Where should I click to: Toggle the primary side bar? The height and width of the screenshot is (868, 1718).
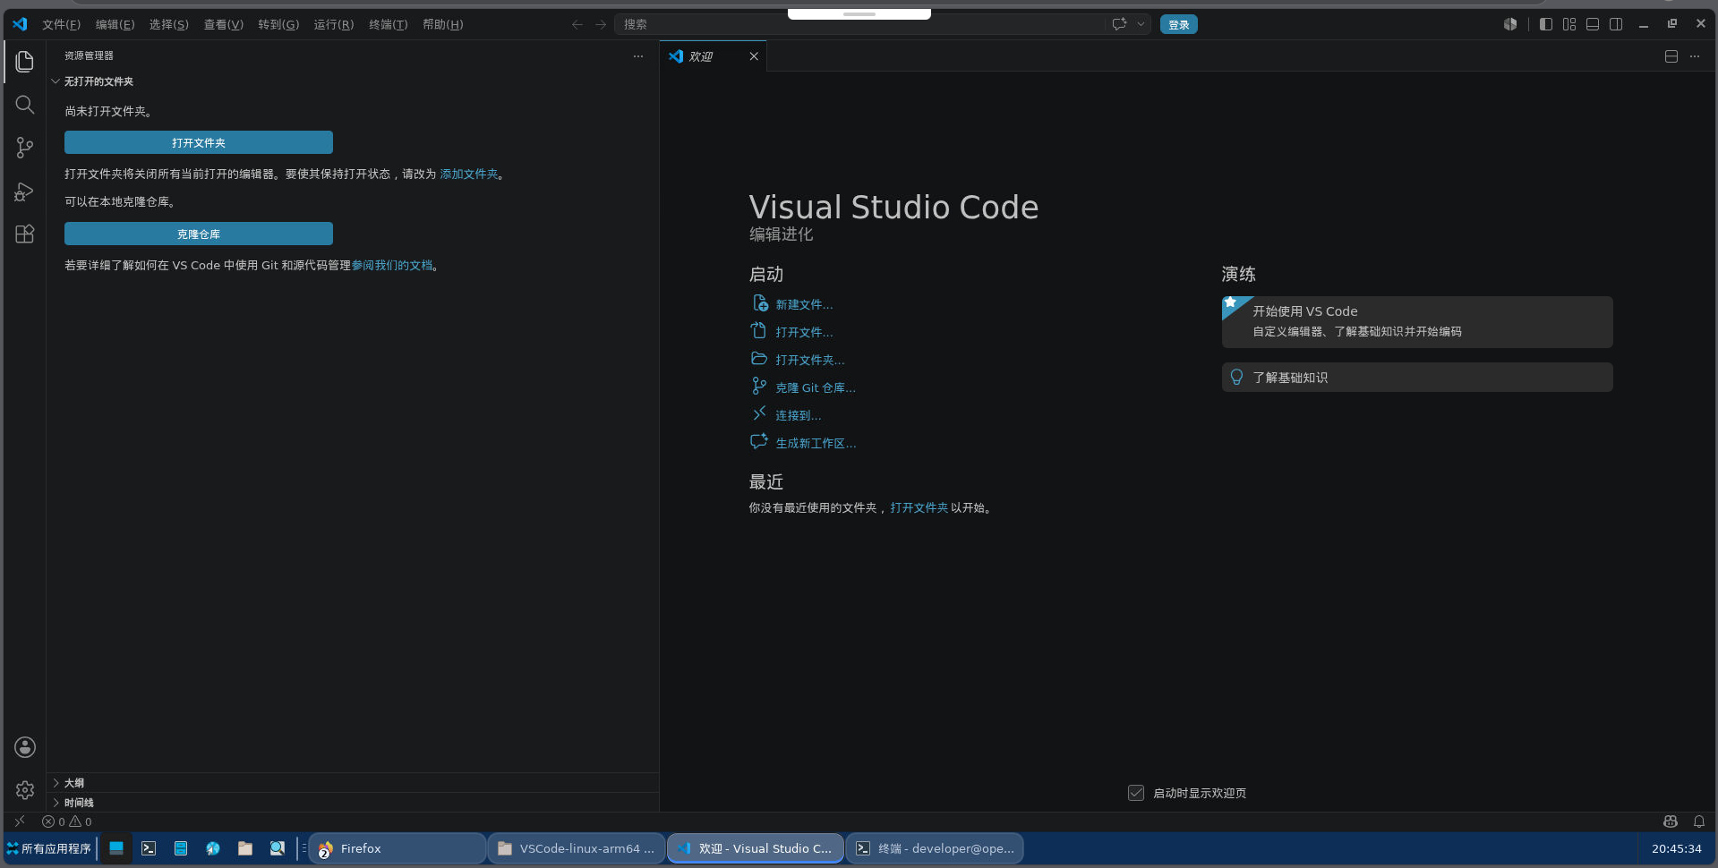click(1546, 24)
